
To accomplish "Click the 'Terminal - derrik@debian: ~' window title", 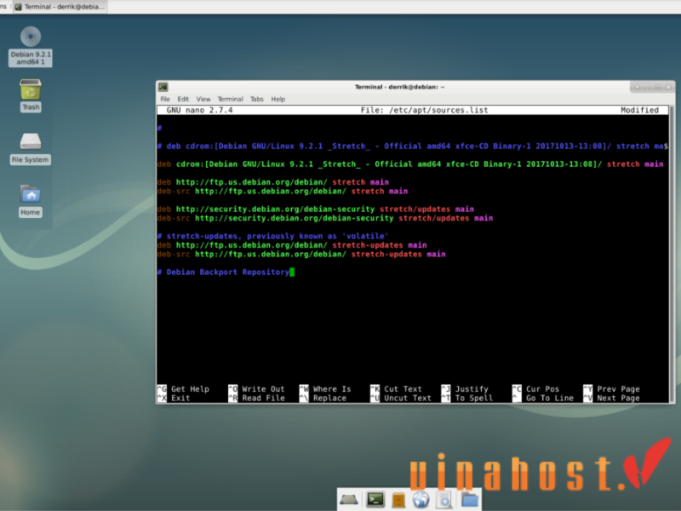I will click(x=399, y=87).
